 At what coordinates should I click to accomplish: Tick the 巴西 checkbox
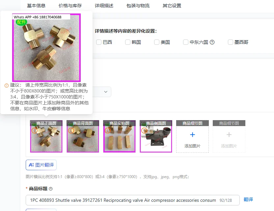[99, 42]
